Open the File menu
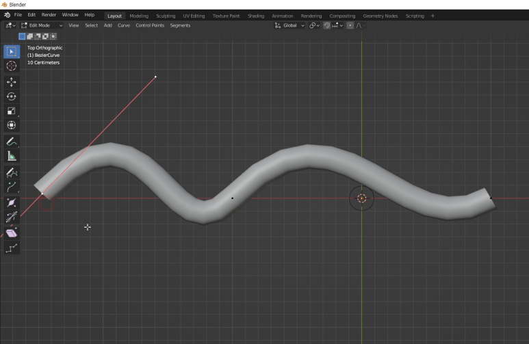The width and height of the screenshot is (529, 344). [x=18, y=15]
